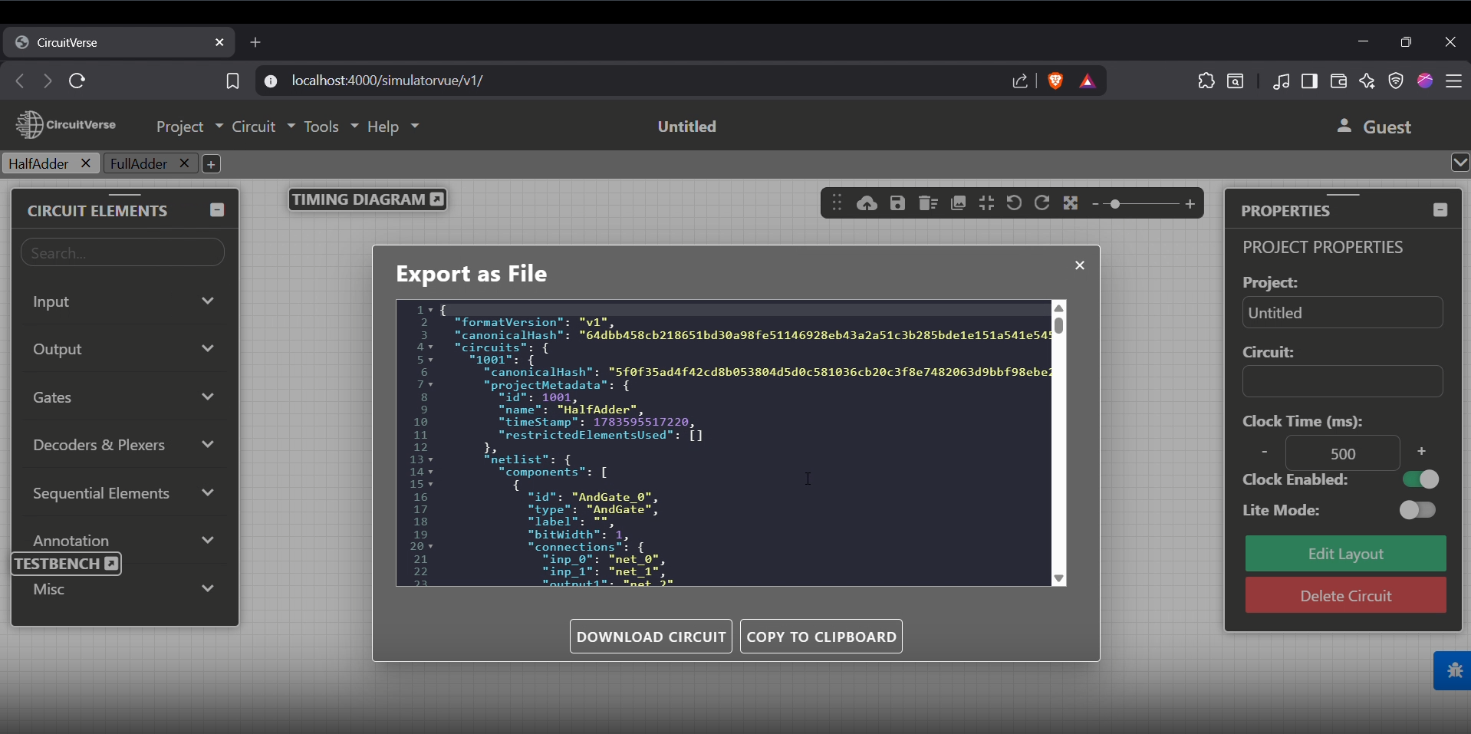Click the quick toolbar drag handle dots
The height and width of the screenshot is (734, 1471).
838,203
